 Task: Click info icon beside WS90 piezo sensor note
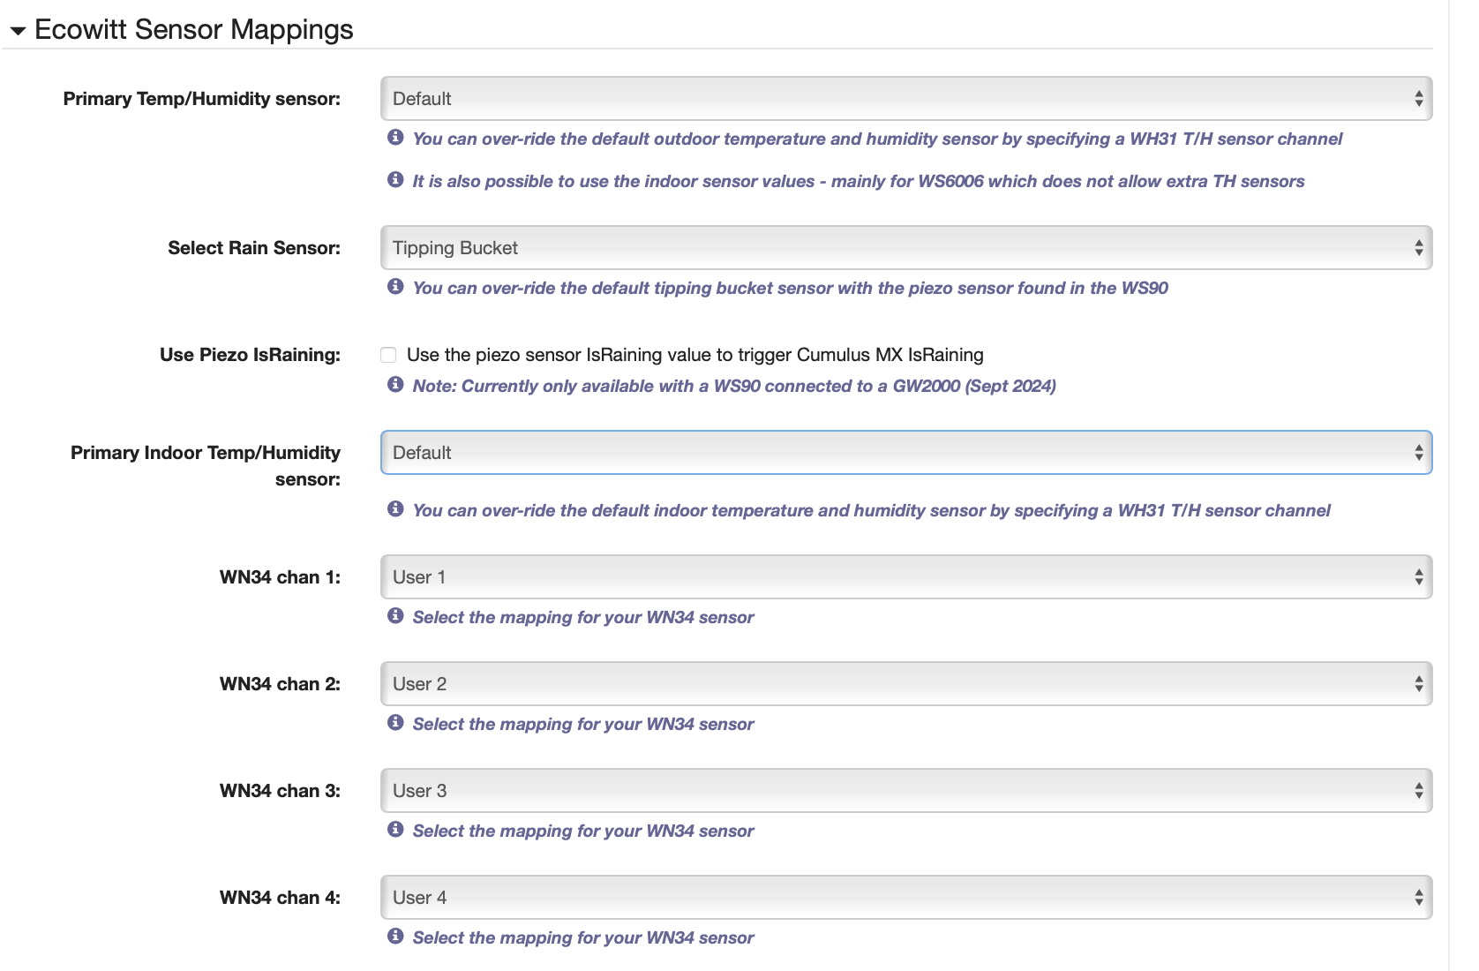point(395,287)
